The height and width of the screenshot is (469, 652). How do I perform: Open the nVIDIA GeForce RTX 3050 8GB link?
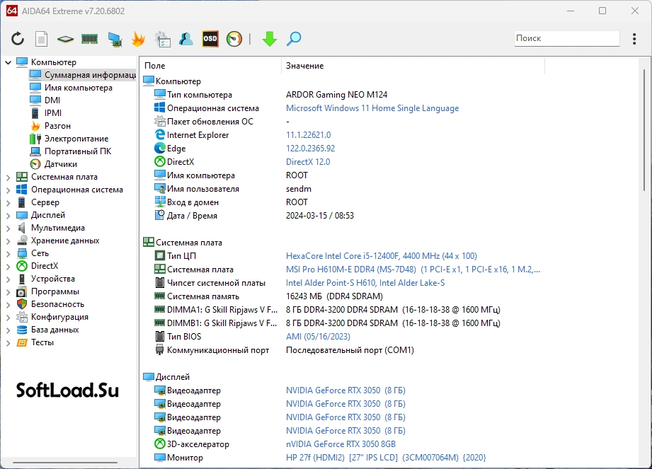(341, 444)
